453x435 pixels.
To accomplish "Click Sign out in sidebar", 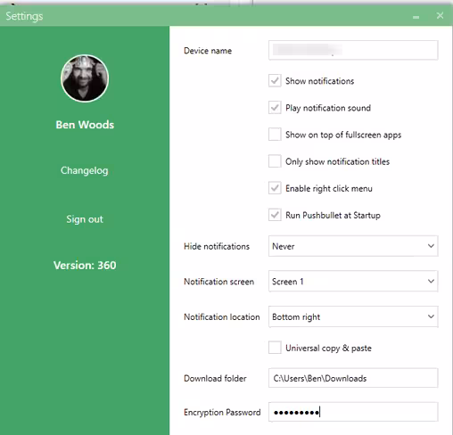I will click(85, 219).
